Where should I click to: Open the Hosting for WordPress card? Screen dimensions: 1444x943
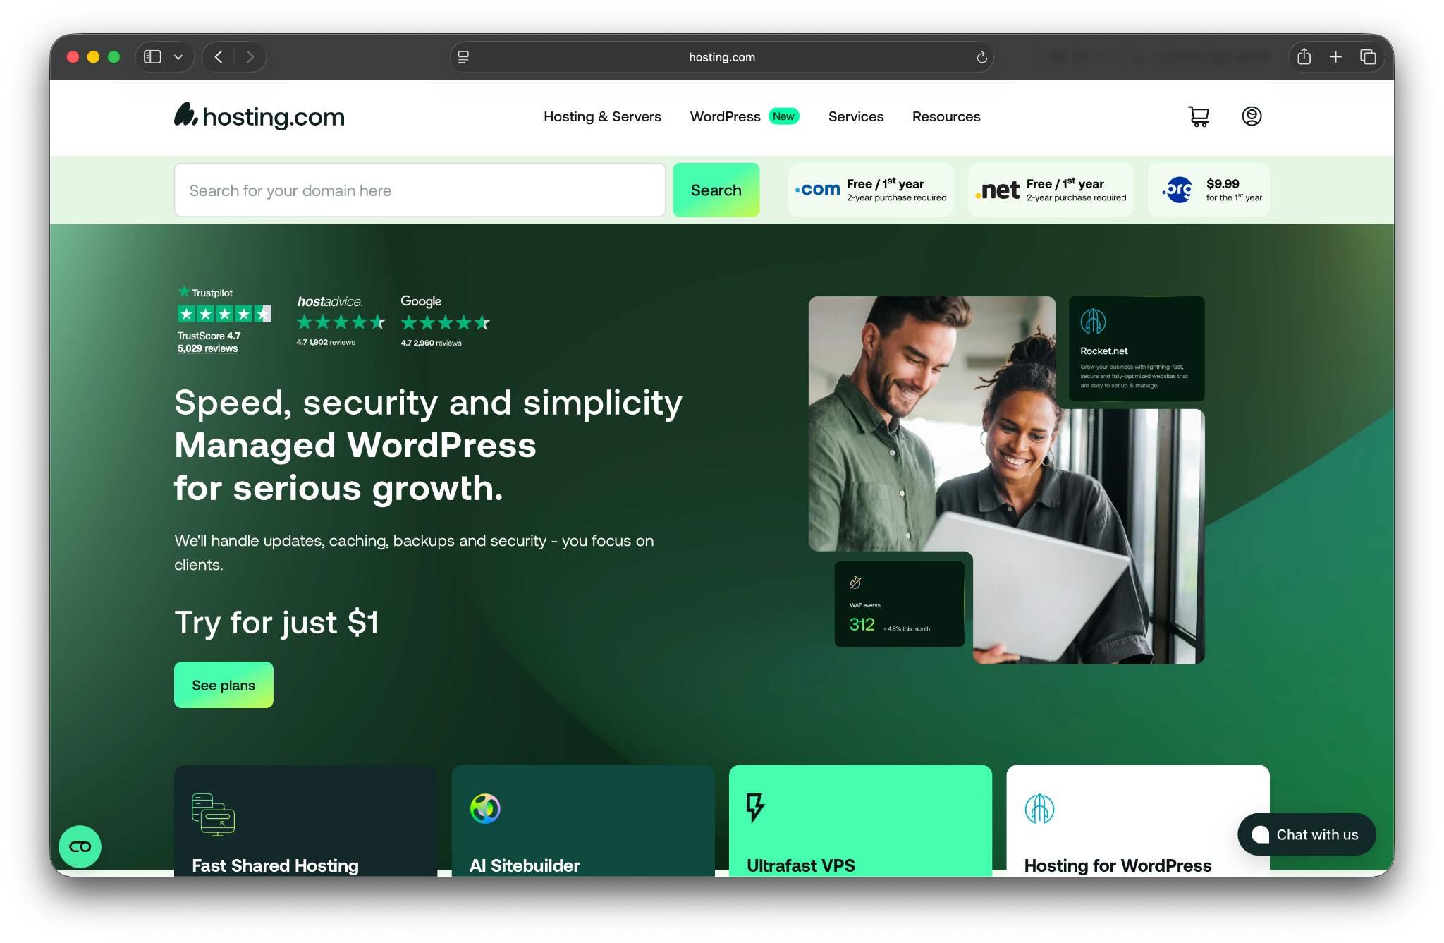1138,821
